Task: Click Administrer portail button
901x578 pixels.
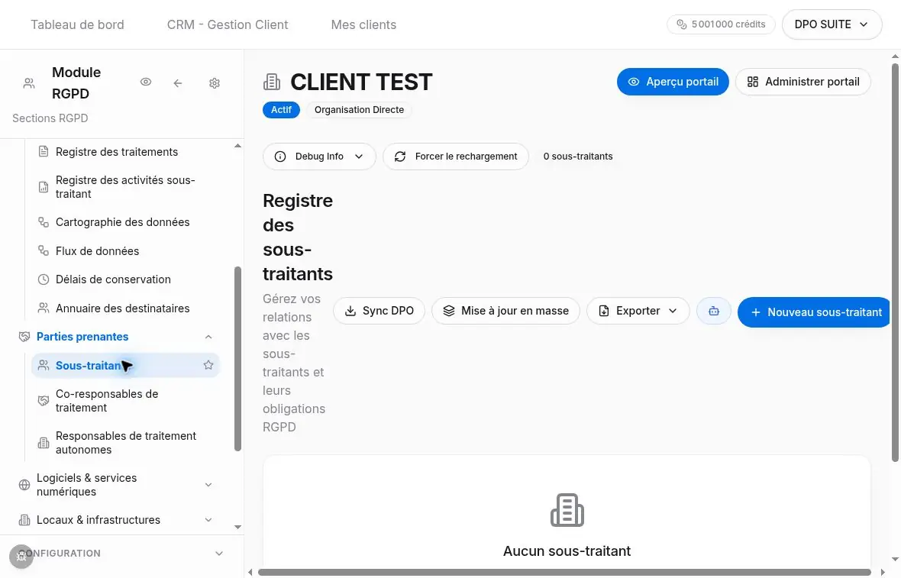Action: (803, 82)
